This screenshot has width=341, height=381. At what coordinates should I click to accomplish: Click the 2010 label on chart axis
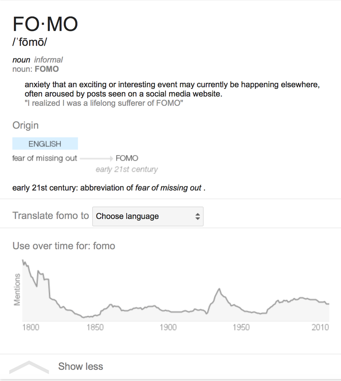tap(320, 327)
